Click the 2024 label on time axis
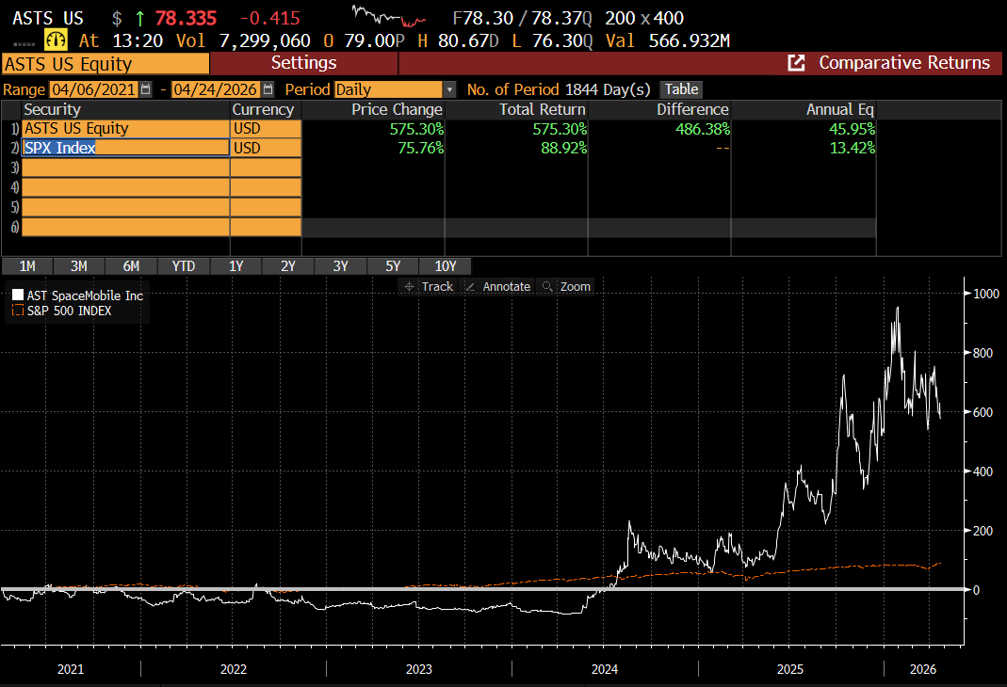 [605, 669]
